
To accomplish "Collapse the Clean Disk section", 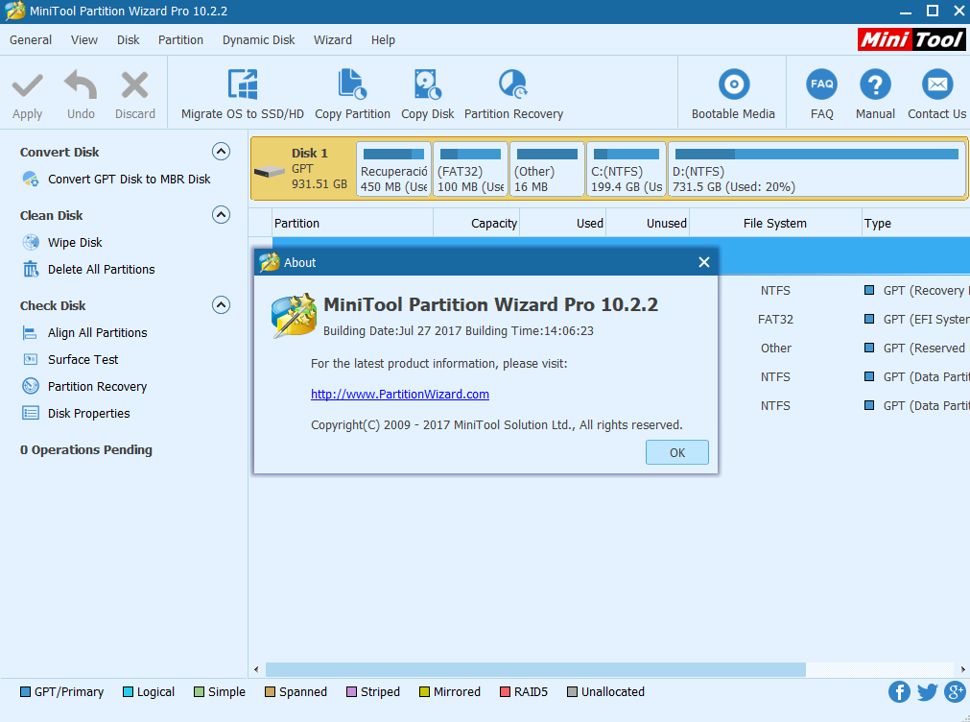I will pos(221,215).
